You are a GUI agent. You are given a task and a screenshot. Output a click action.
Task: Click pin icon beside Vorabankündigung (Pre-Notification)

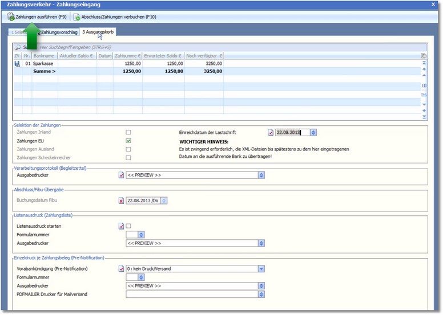pos(121,269)
